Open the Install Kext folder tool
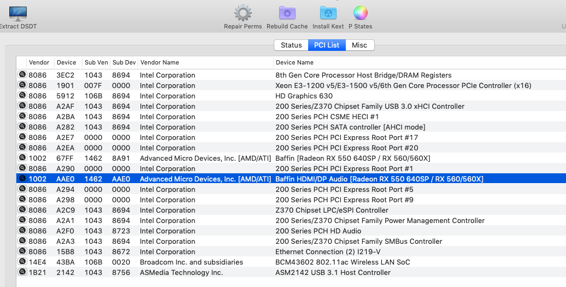566x287 pixels. click(x=328, y=13)
